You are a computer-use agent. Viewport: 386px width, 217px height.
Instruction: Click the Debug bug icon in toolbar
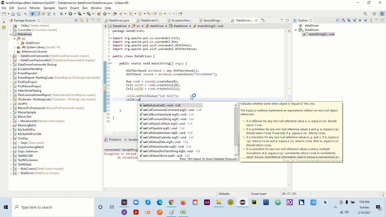(61, 14)
